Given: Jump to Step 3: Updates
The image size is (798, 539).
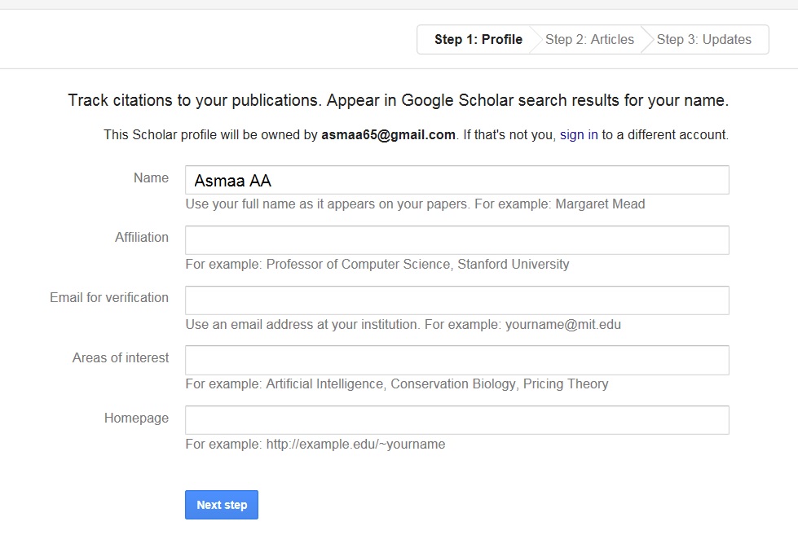Looking at the screenshot, I should (703, 40).
